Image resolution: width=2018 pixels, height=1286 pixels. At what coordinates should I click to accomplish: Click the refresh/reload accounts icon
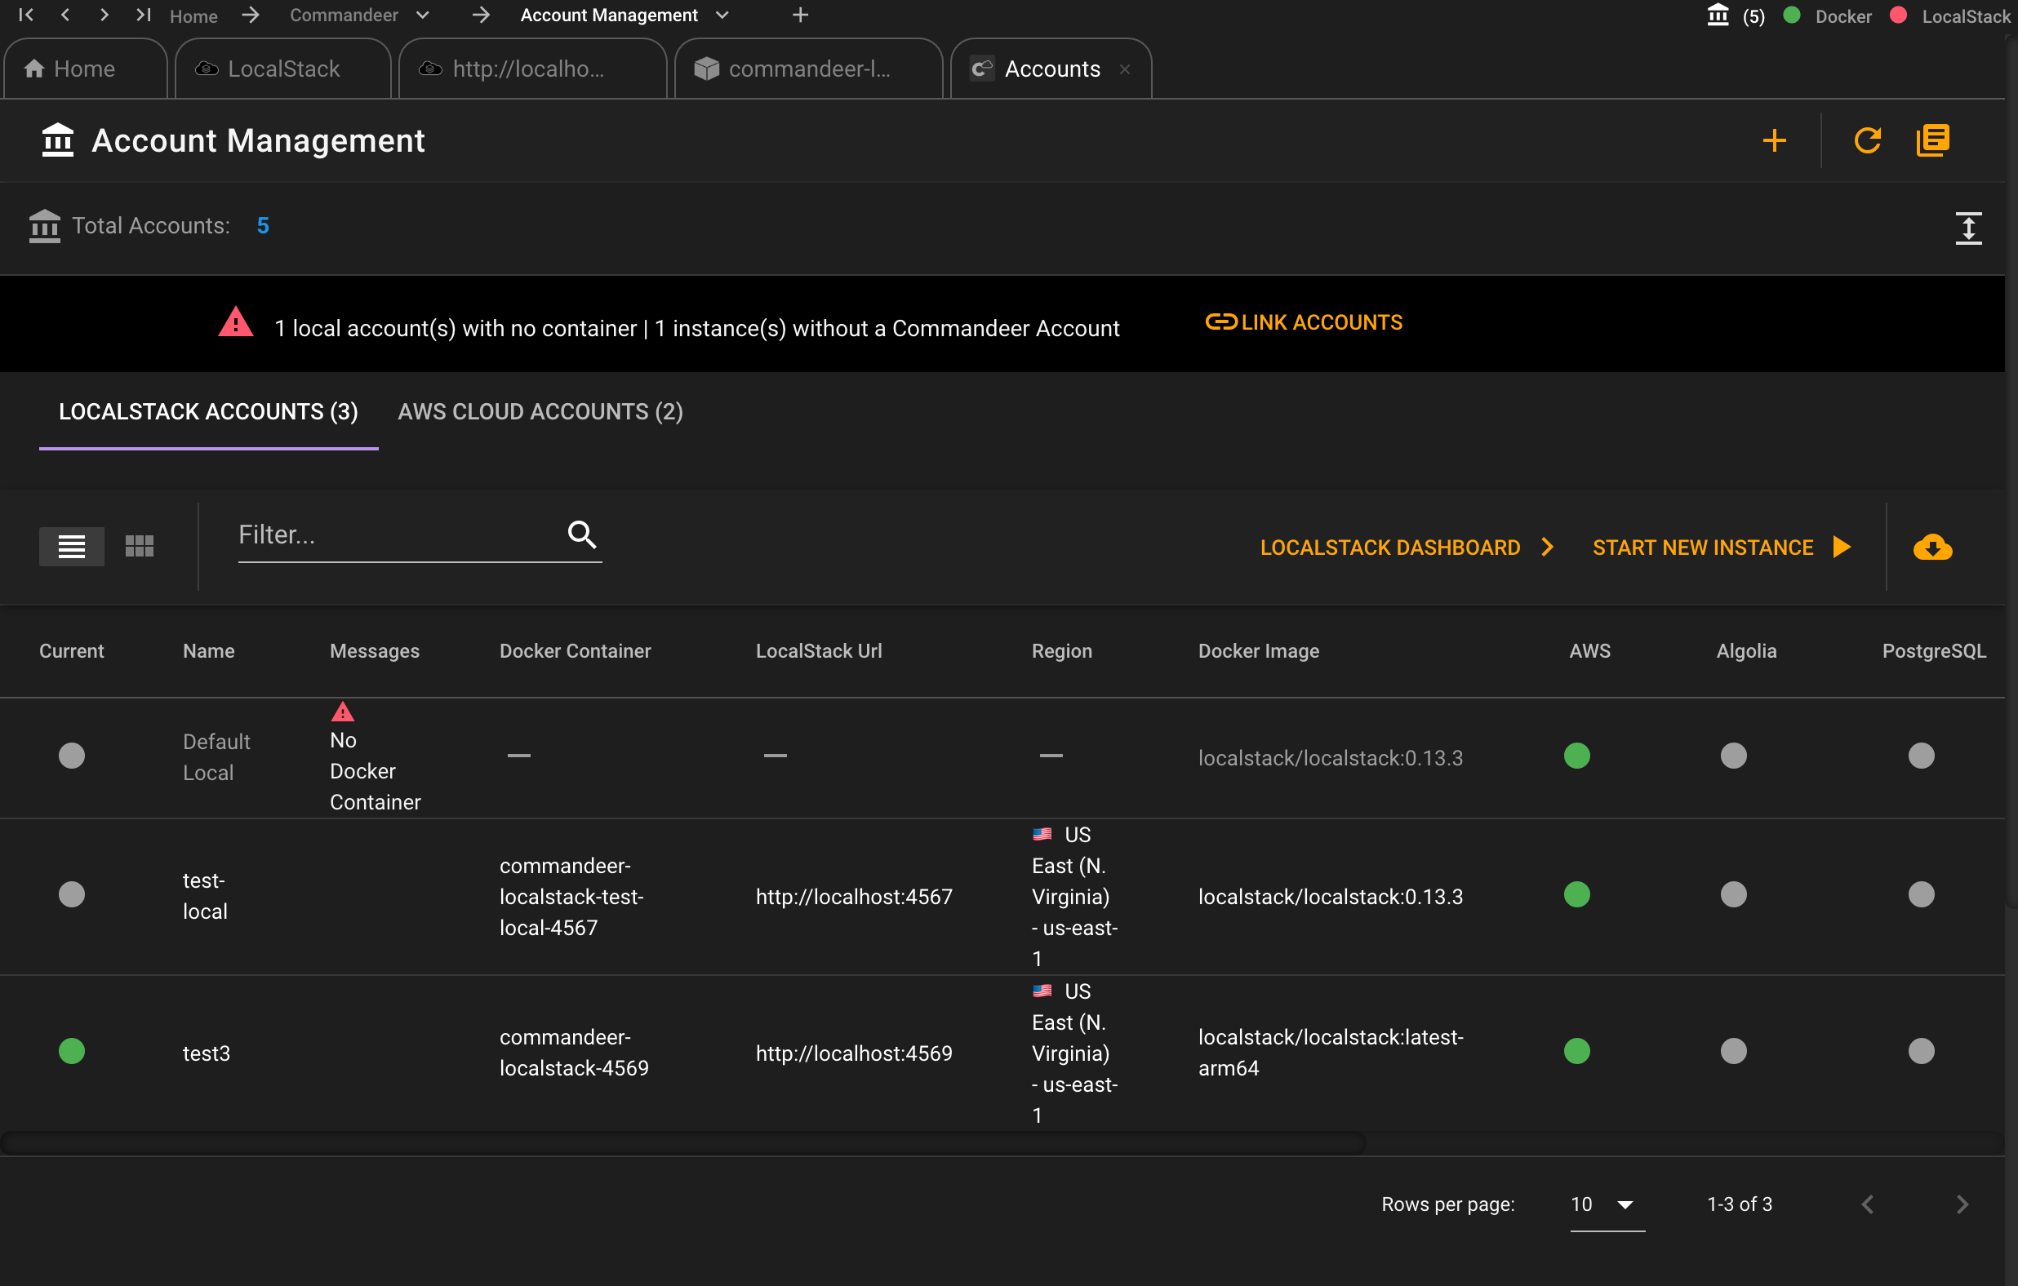click(1866, 140)
